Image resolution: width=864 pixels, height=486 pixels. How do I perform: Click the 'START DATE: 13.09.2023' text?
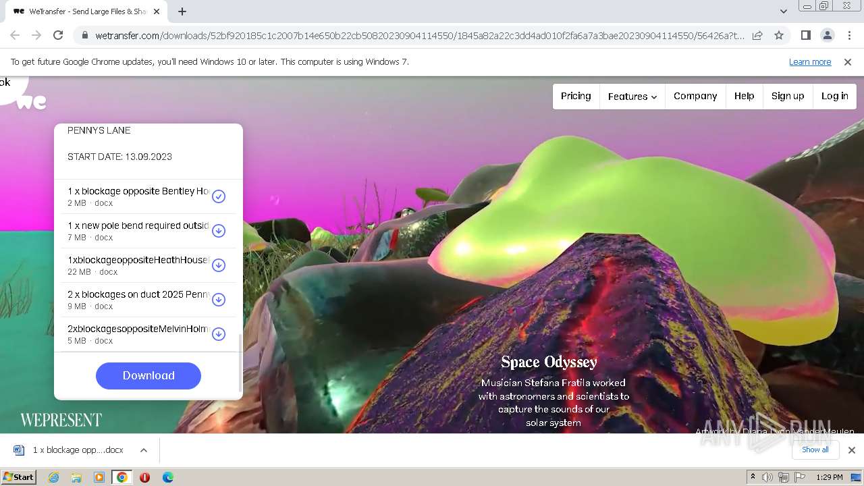(x=119, y=157)
